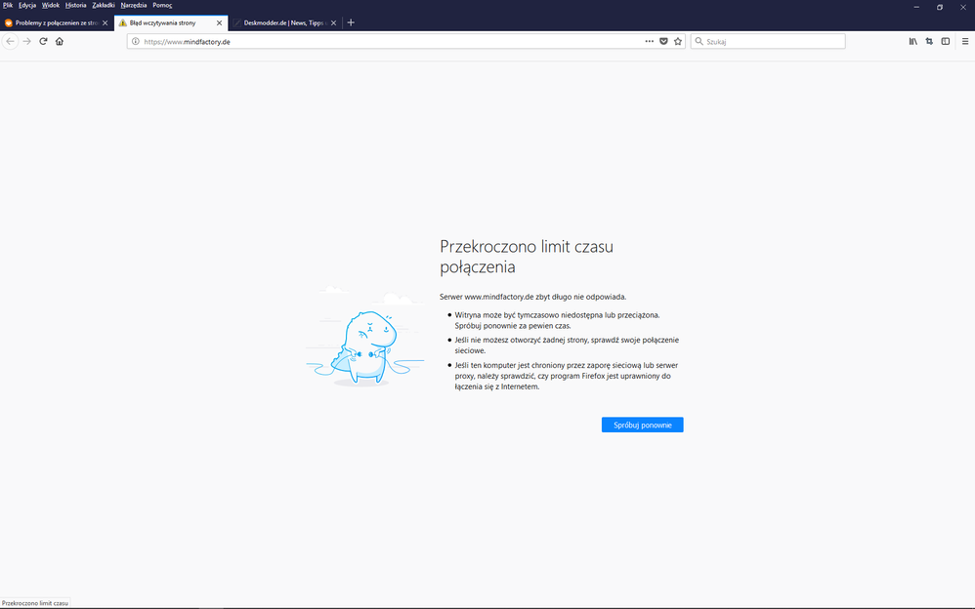The image size is (975, 609).
Task: Reload the current page
Action: coord(43,42)
